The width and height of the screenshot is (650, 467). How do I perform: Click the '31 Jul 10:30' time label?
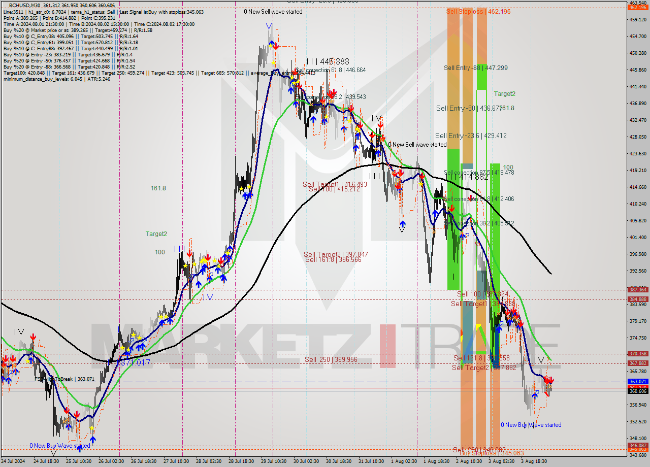pyautogui.click(x=371, y=461)
